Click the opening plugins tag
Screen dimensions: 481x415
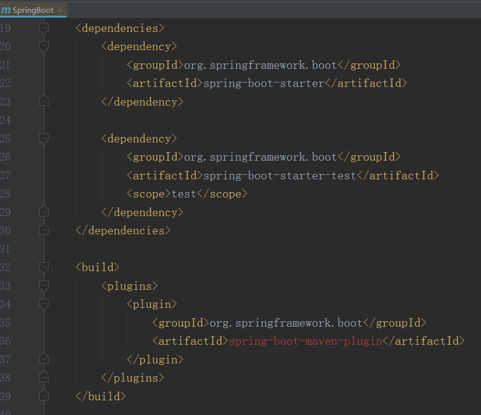point(129,286)
